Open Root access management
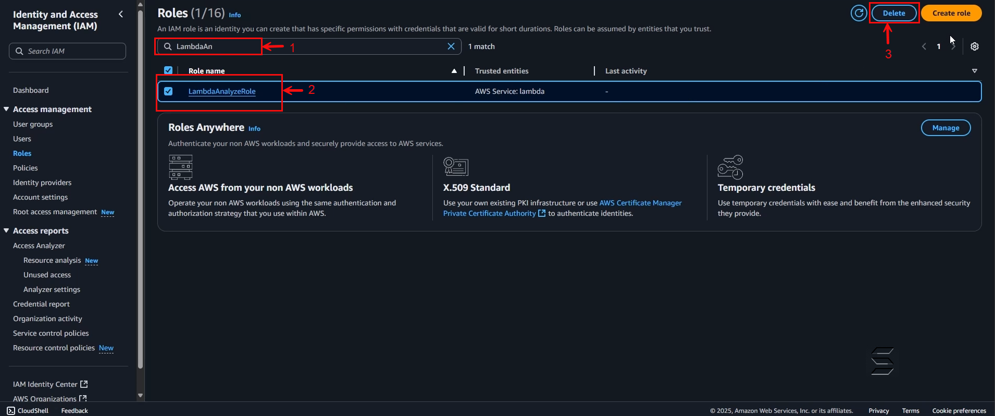995x416 pixels. (55, 212)
